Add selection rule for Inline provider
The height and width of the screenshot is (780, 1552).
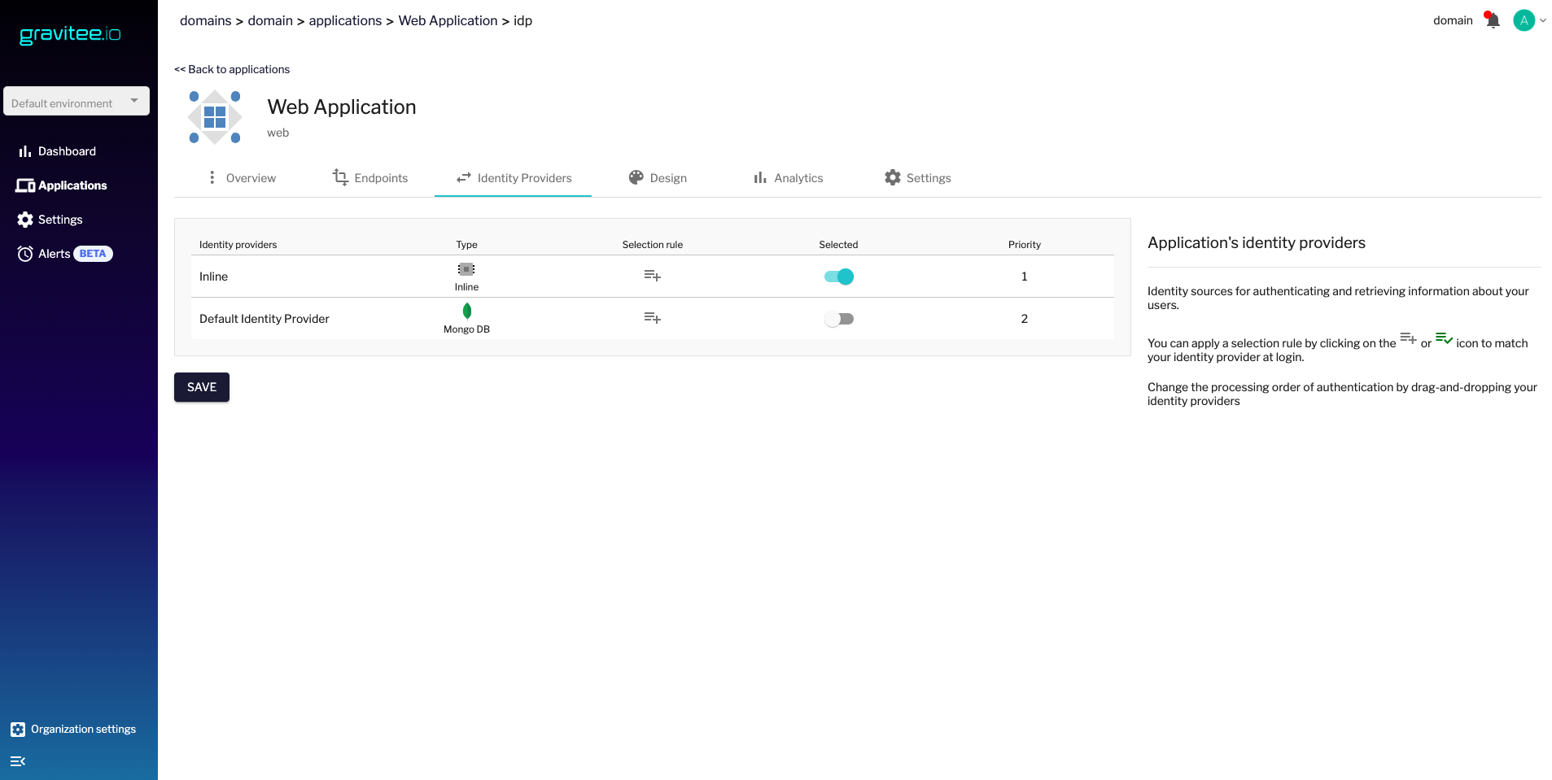pyautogui.click(x=652, y=277)
